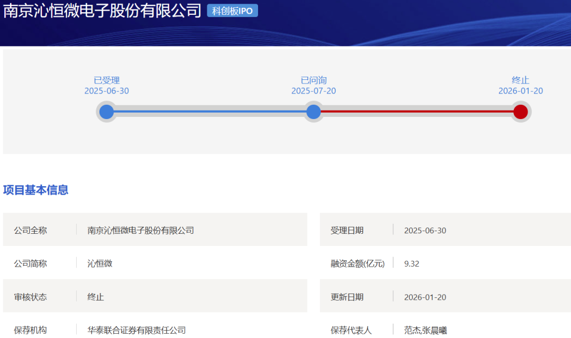The height and width of the screenshot is (338, 571).
Task: Click the company title 南京沁恒微电子股份有限公司 in header
Action: pyautogui.click(x=102, y=11)
